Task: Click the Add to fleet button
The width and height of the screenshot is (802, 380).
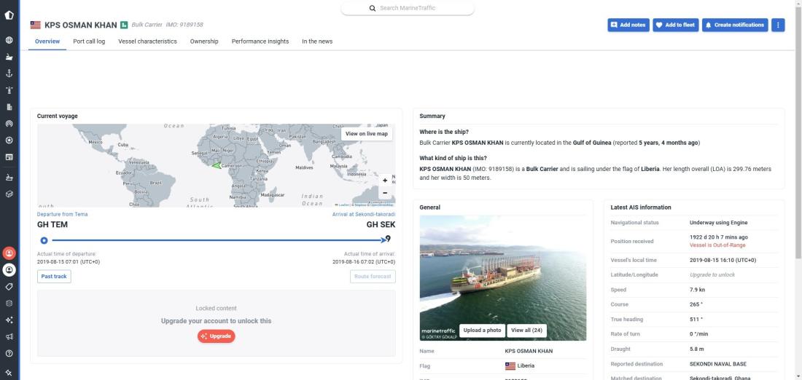Action: (x=675, y=25)
